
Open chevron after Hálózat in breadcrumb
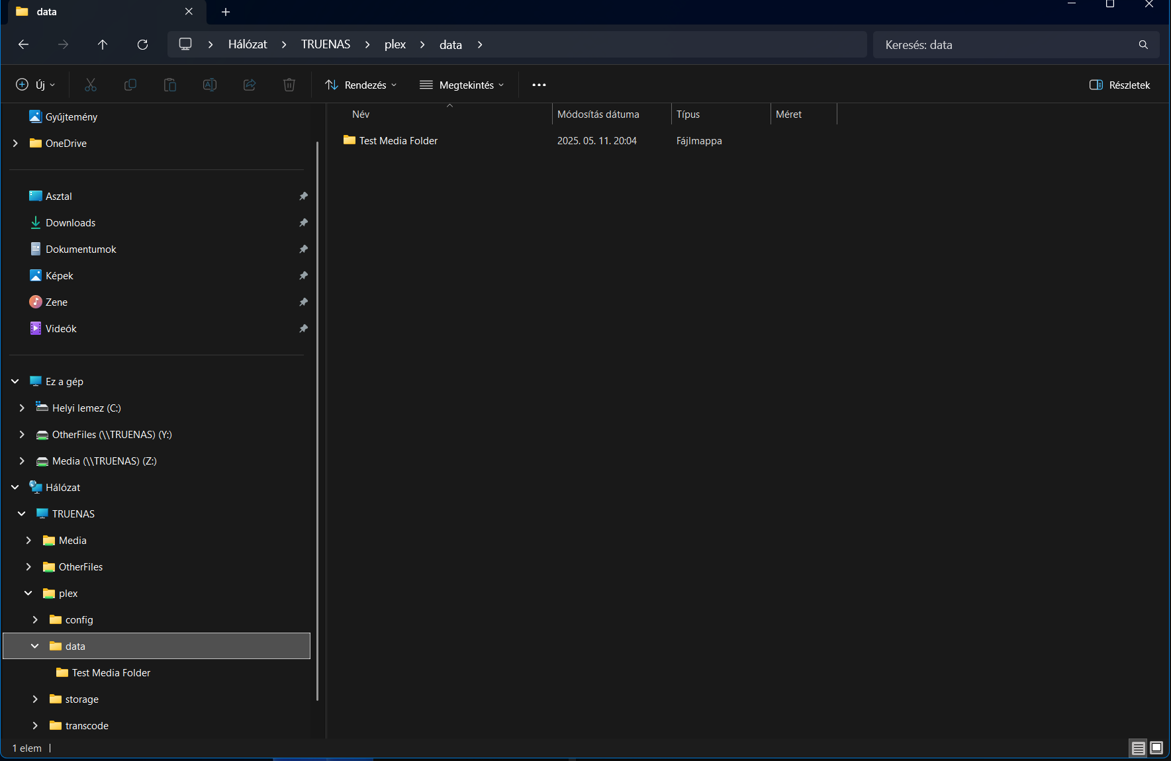tap(284, 44)
